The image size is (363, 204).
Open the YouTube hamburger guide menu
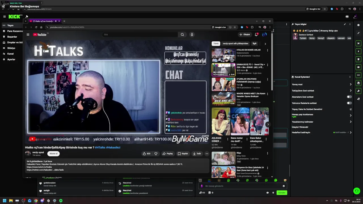click(x=28, y=35)
